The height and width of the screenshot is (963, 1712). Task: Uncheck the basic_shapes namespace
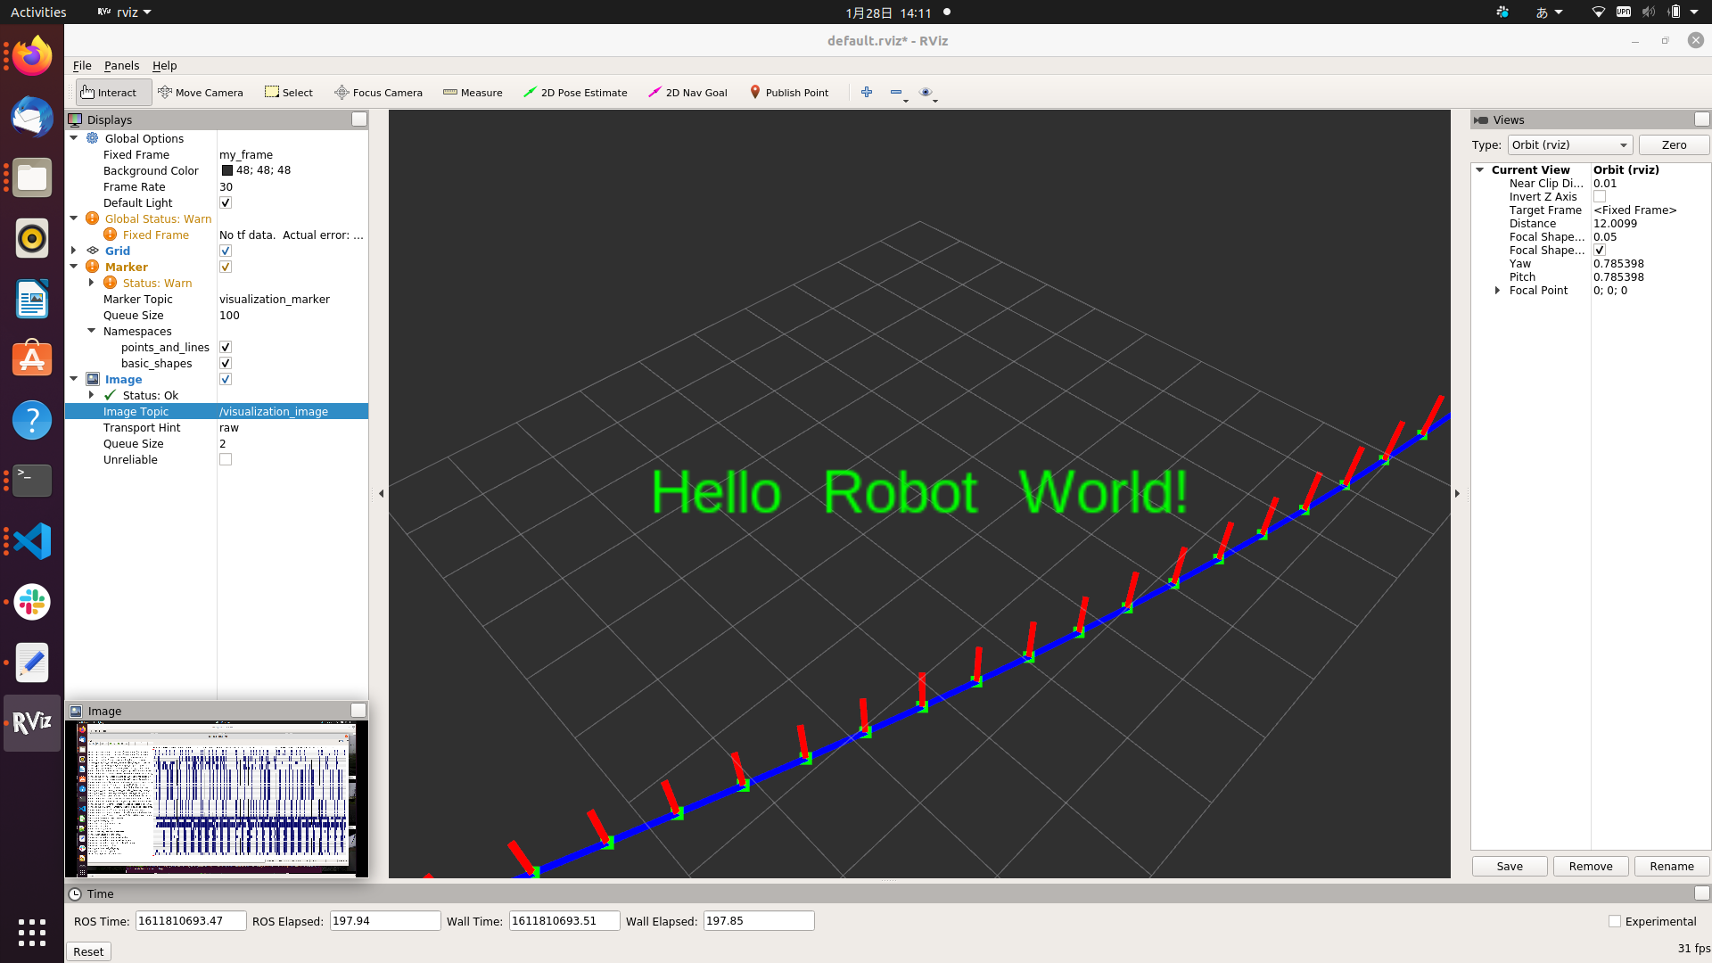coord(226,363)
